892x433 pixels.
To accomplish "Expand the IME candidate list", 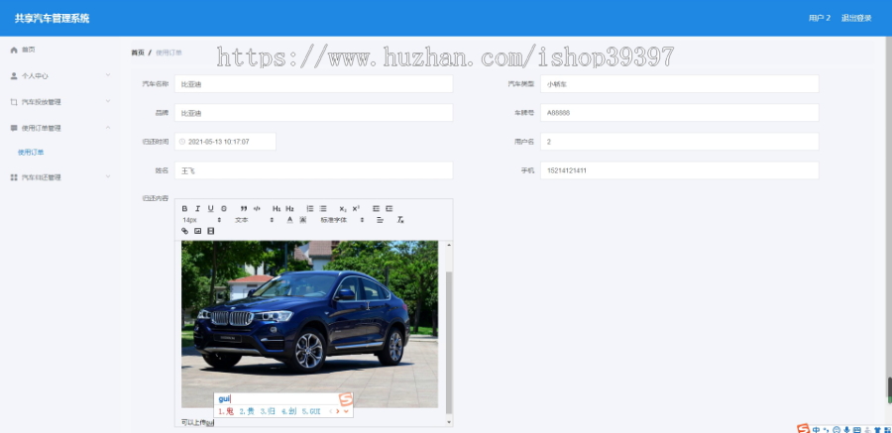I will point(346,411).
